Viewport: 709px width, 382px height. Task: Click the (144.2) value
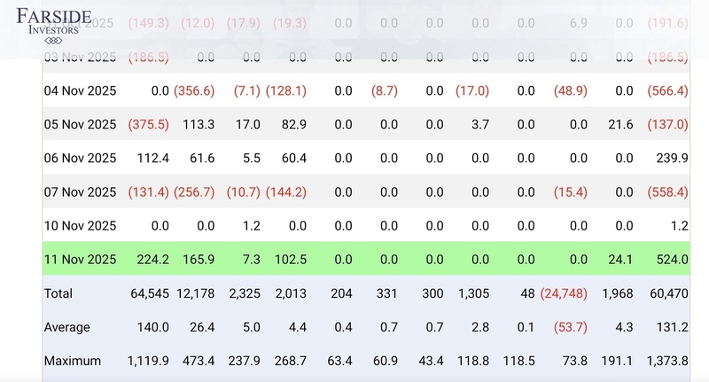[x=285, y=192]
